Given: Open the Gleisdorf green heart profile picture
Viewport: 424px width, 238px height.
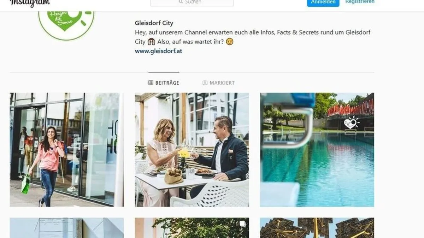Looking at the screenshot, I should (x=66, y=25).
